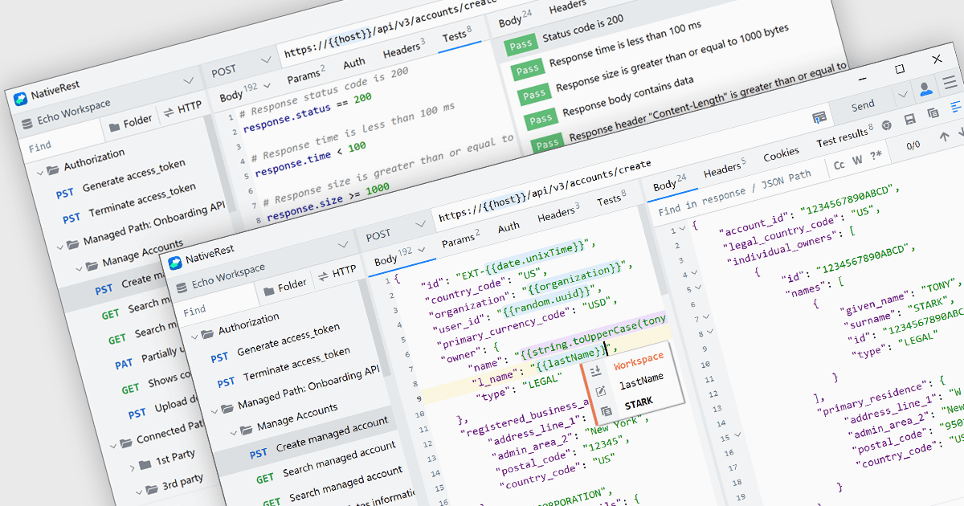The width and height of the screenshot is (964, 506).
Task: Collapse Manage Accounts folder in front window
Action: pyautogui.click(x=233, y=431)
